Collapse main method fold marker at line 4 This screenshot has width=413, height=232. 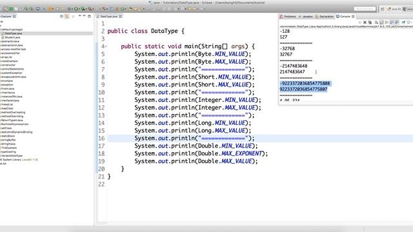(x=106, y=46)
